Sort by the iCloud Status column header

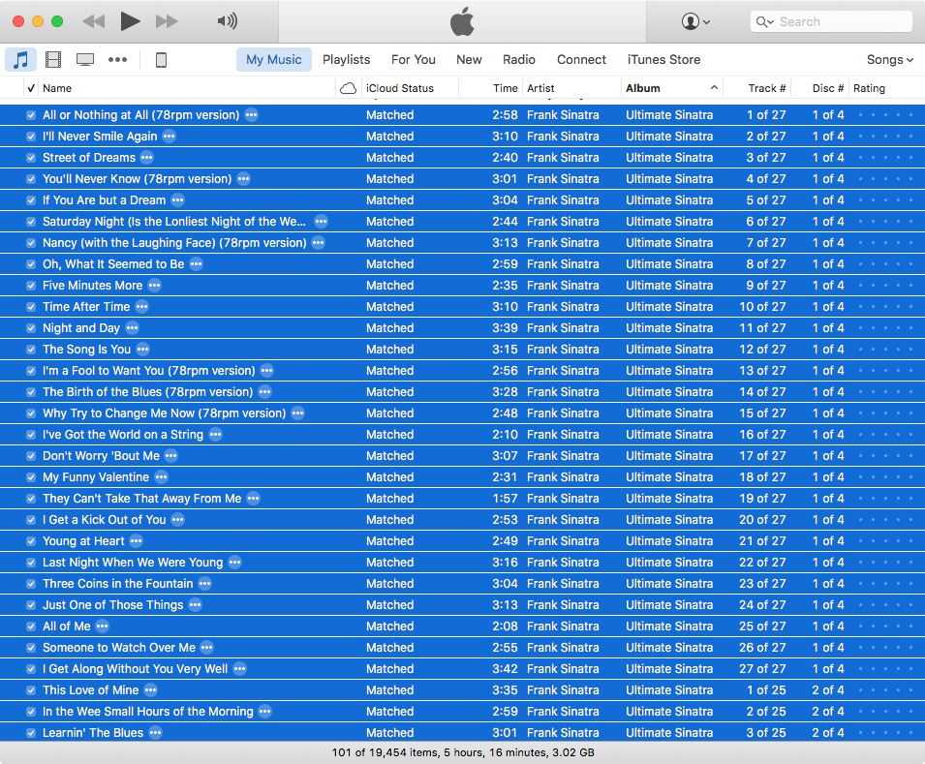(400, 88)
